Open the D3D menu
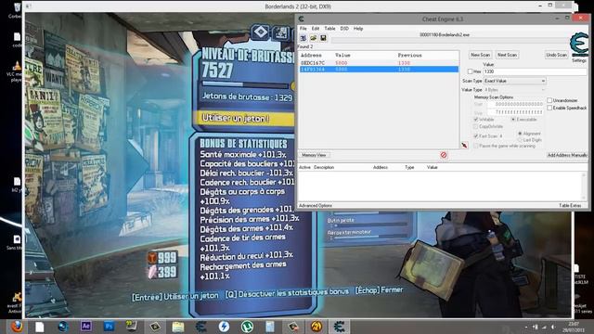 point(344,29)
